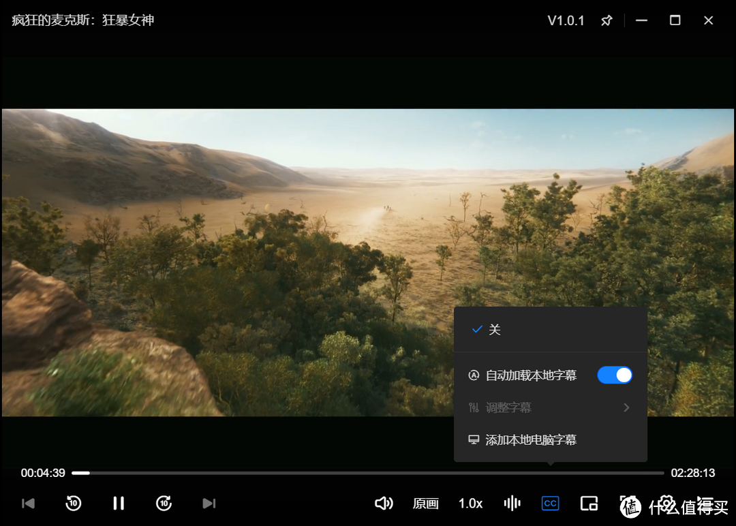Select the CC subtitles icon

coord(550,503)
